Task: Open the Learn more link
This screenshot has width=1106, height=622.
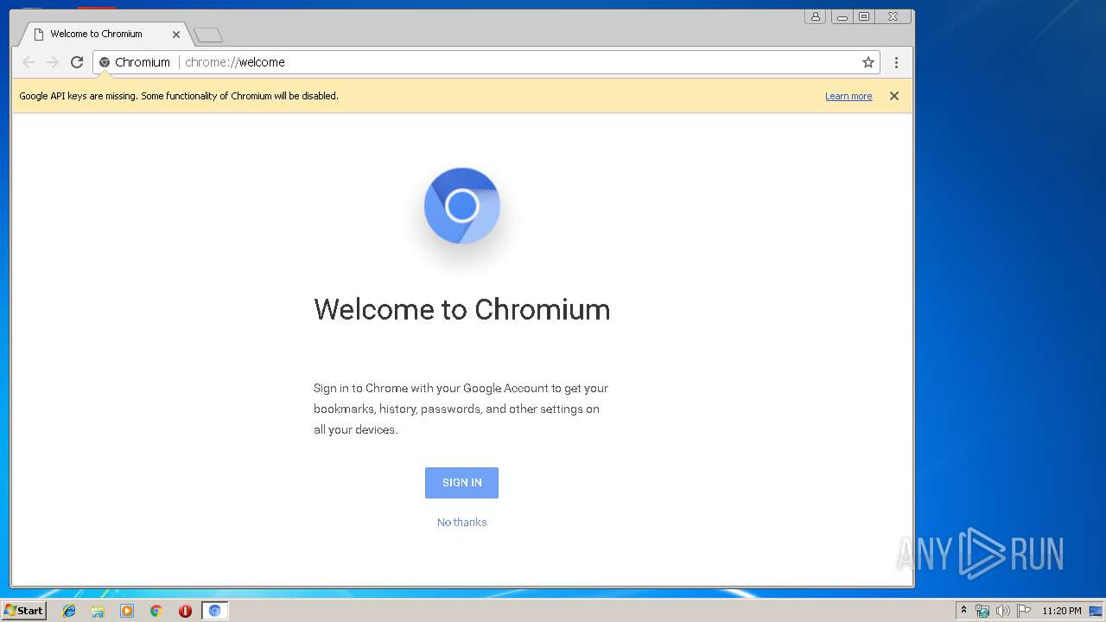Action: pos(849,96)
